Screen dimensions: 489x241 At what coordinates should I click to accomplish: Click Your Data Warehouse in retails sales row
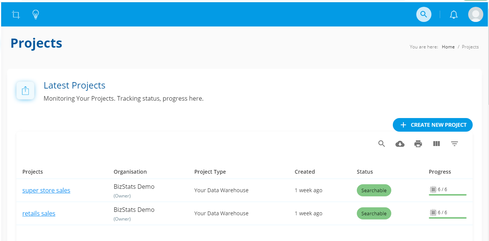point(221,213)
